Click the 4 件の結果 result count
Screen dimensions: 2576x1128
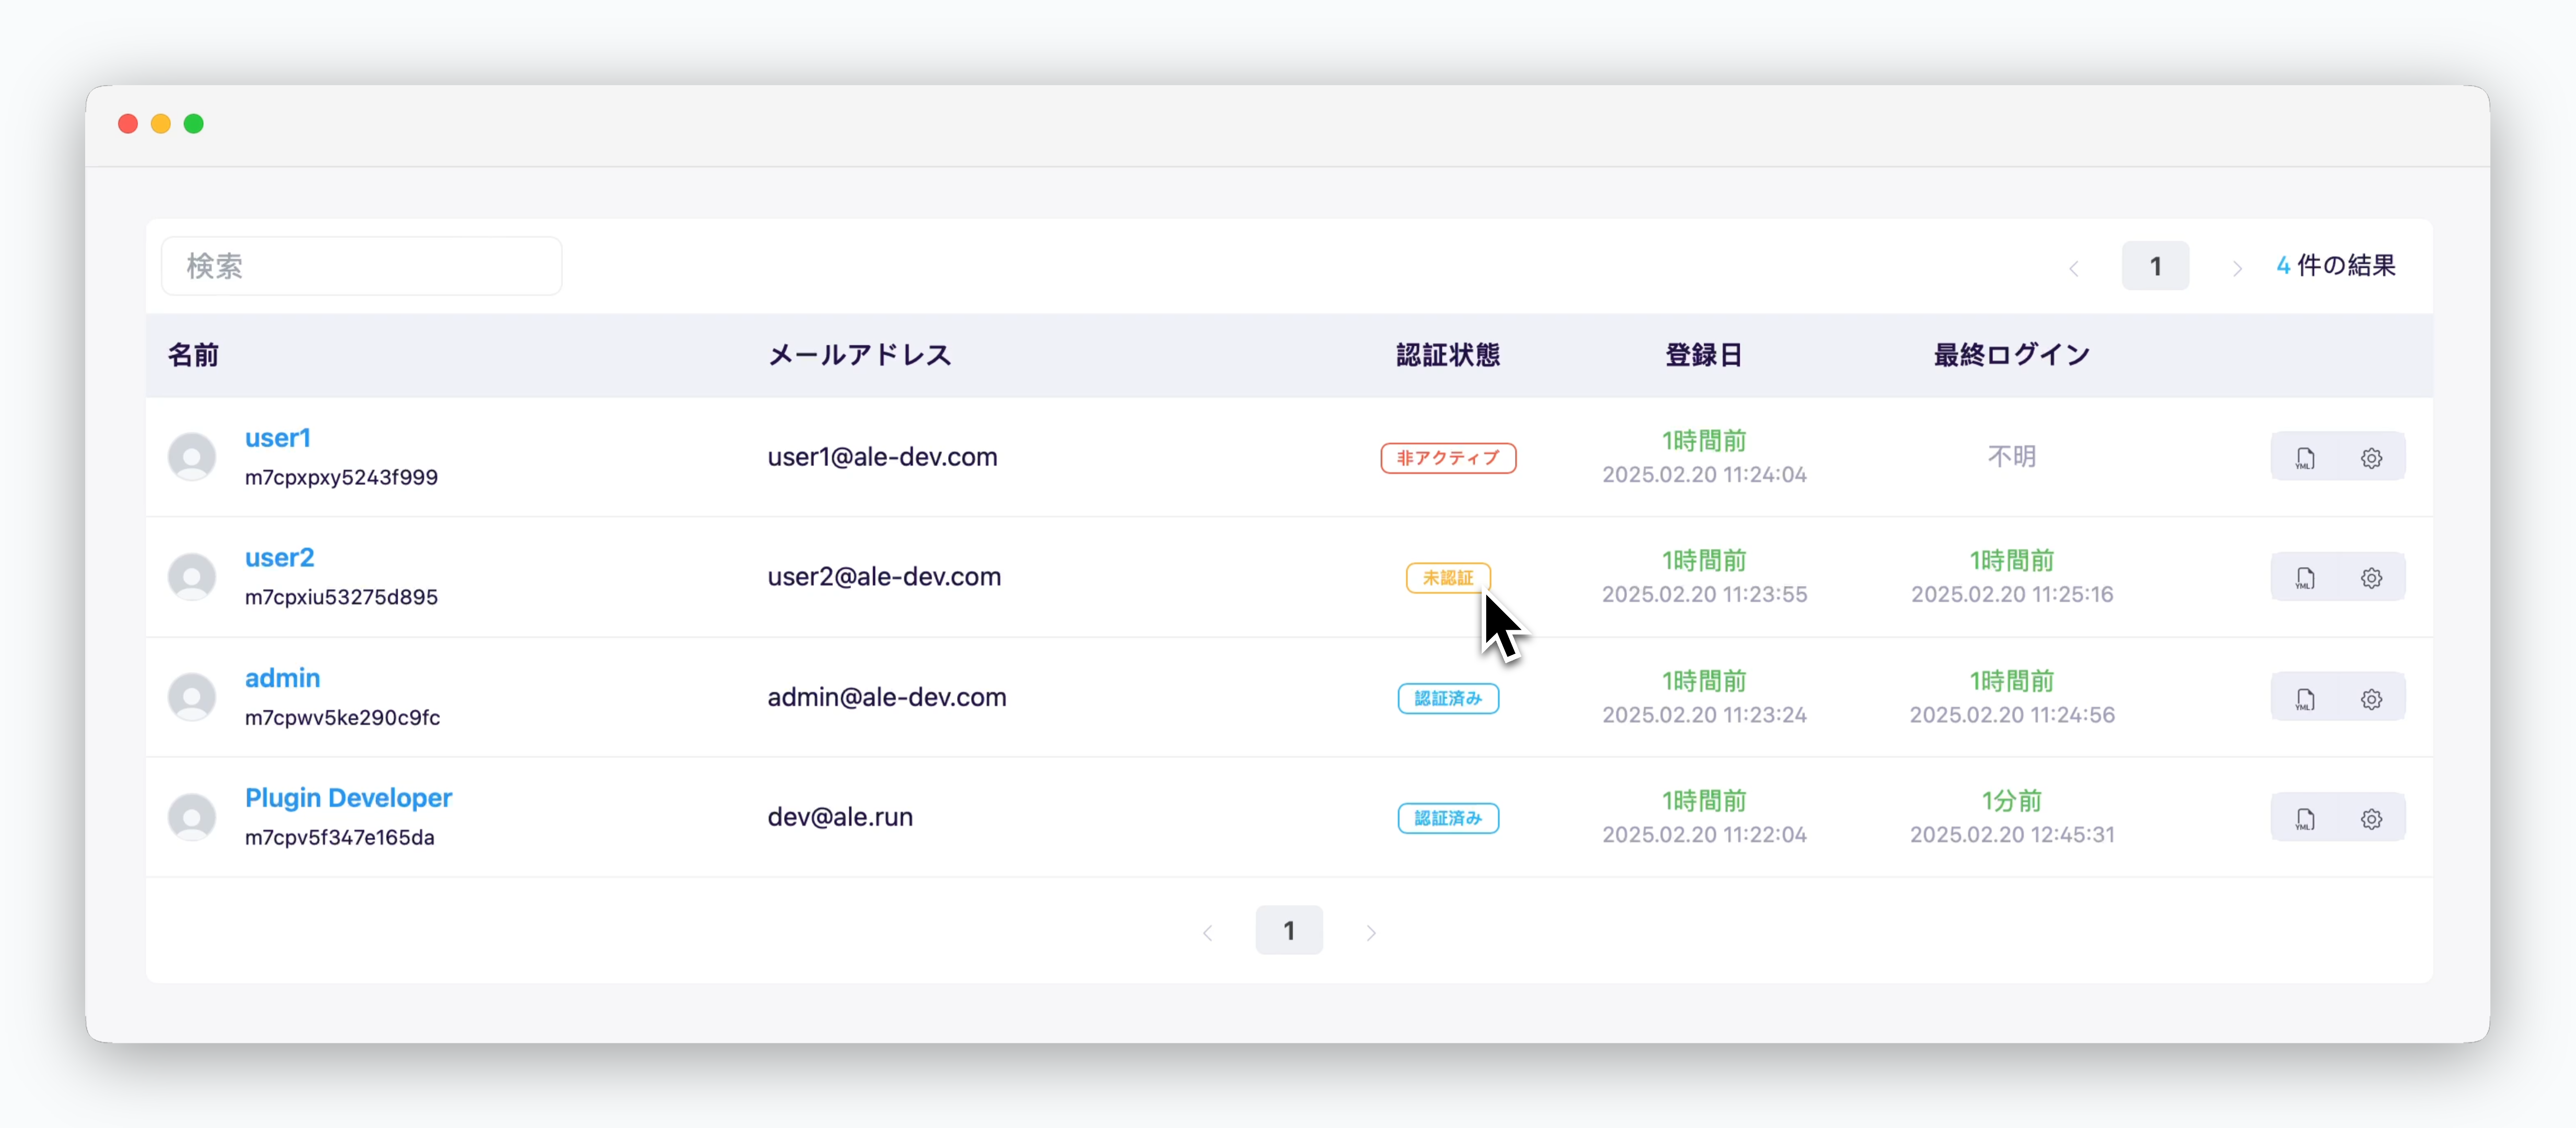pos(2336,266)
